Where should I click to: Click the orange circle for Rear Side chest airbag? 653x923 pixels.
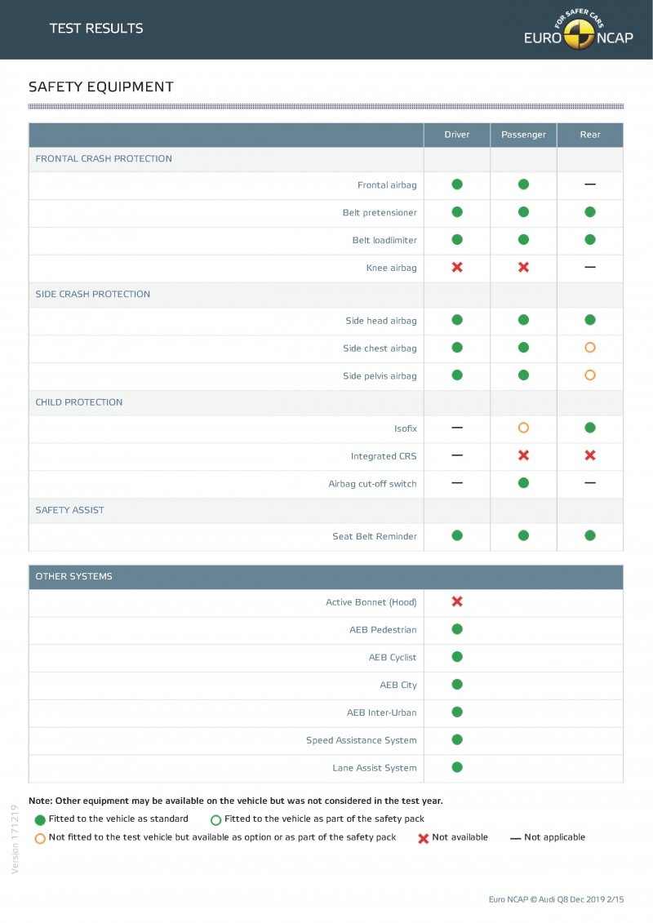(x=590, y=348)
